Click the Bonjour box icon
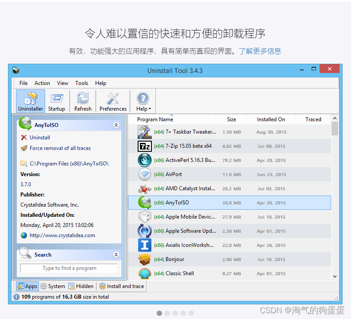The height and width of the screenshot is (319, 351). [144, 259]
